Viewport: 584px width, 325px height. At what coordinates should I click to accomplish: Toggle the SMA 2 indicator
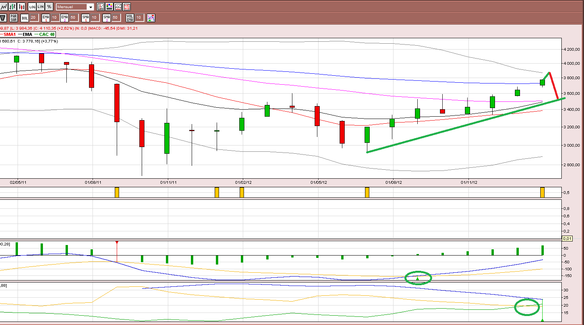pos(107,18)
